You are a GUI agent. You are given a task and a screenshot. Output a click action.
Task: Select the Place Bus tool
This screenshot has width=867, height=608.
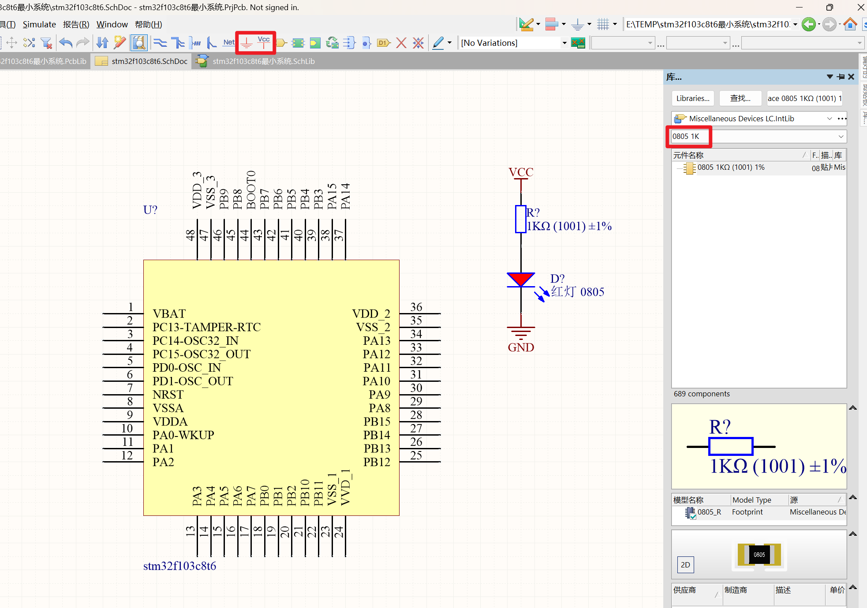[x=178, y=43]
